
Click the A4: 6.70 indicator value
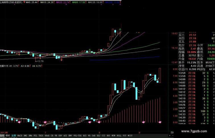tap(37, 66)
